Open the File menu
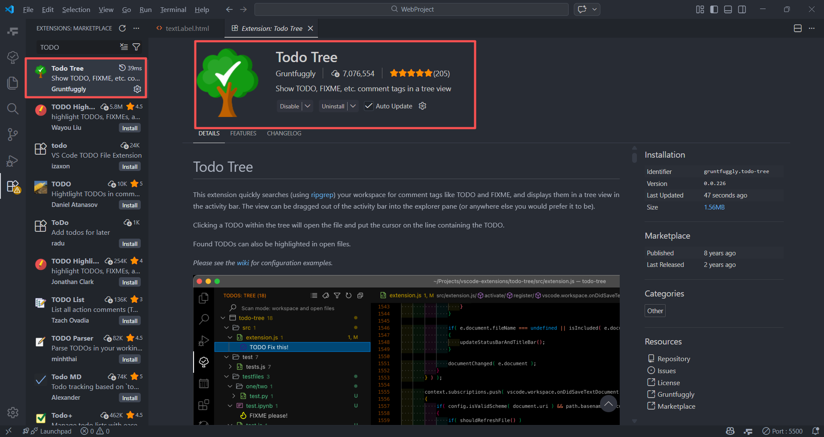The image size is (824, 437). 28,9
